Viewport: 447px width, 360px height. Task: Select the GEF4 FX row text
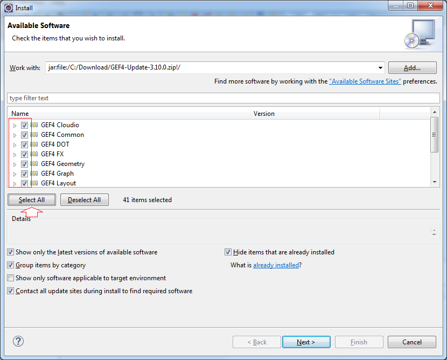click(x=52, y=154)
